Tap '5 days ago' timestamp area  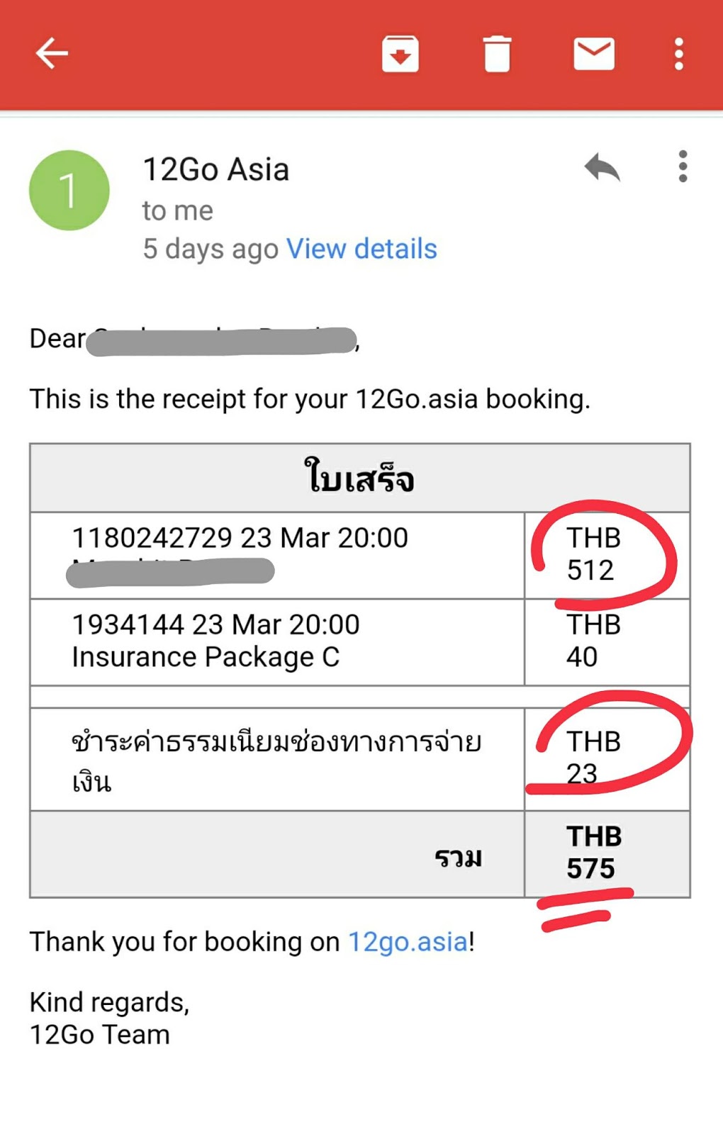tap(209, 249)
